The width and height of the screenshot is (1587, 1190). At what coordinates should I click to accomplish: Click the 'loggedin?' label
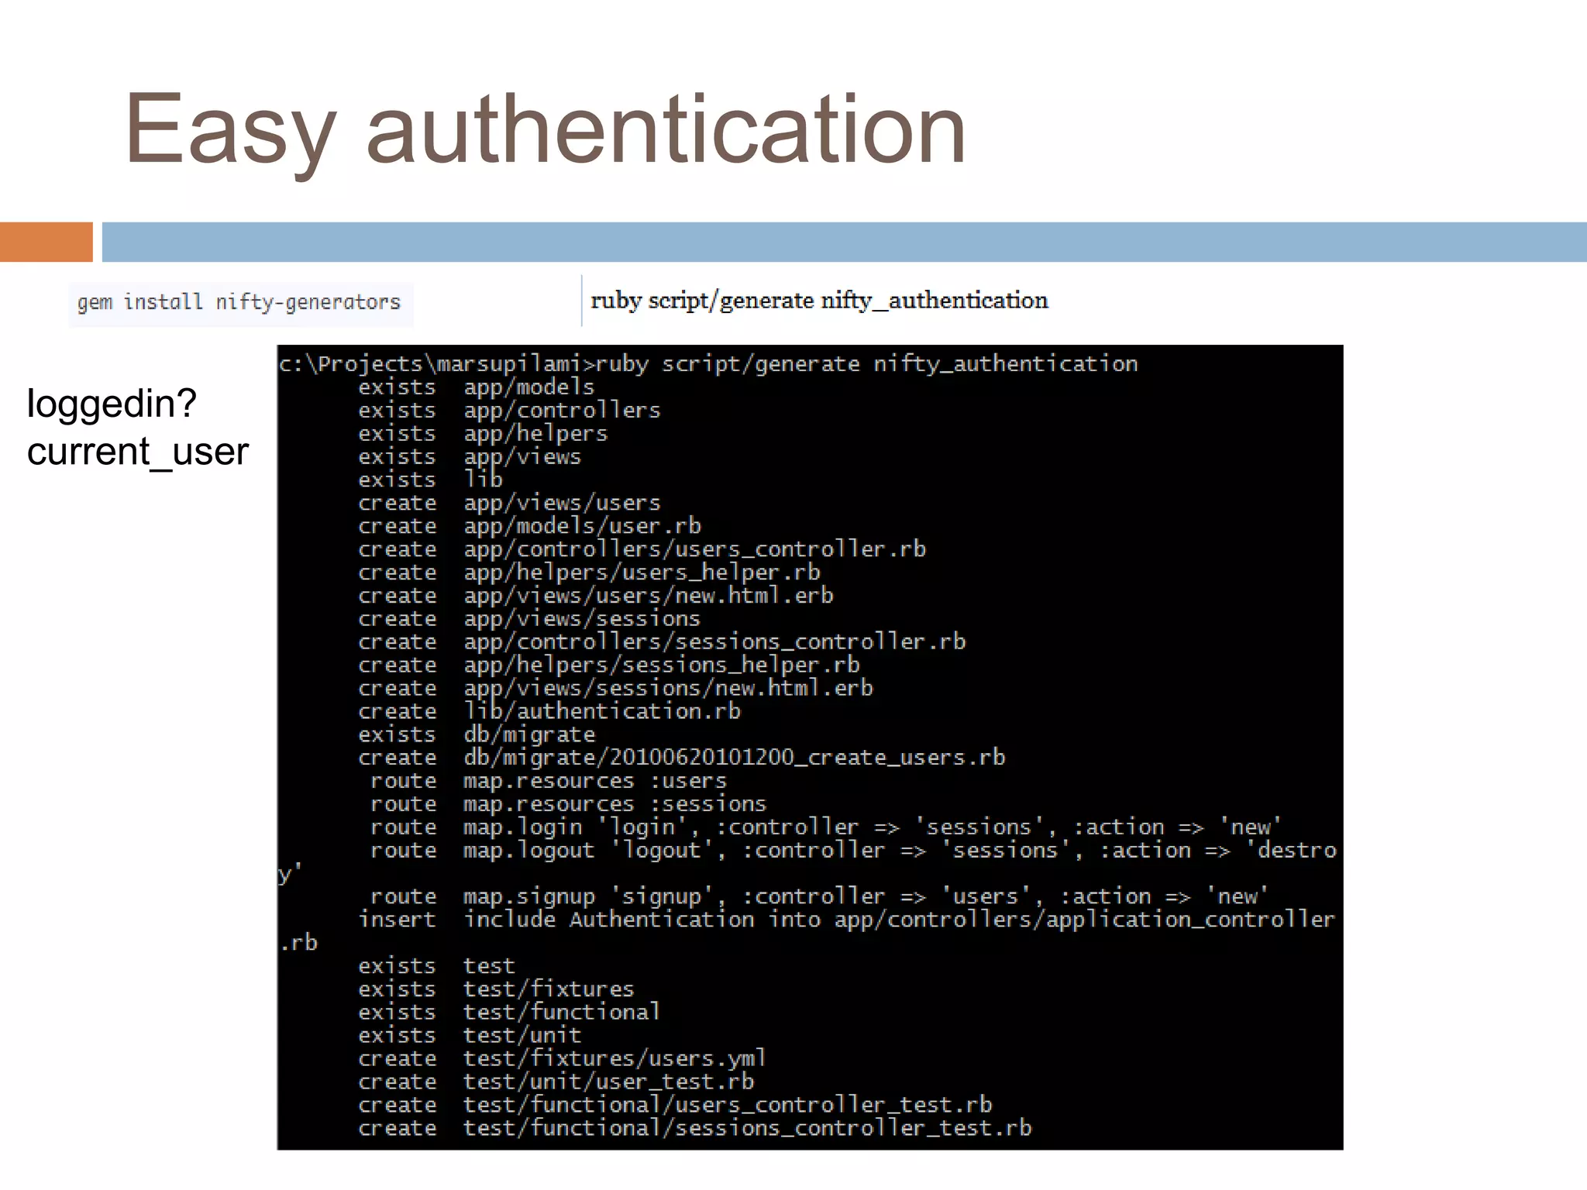pyautogui.click(x=112, y=404)
